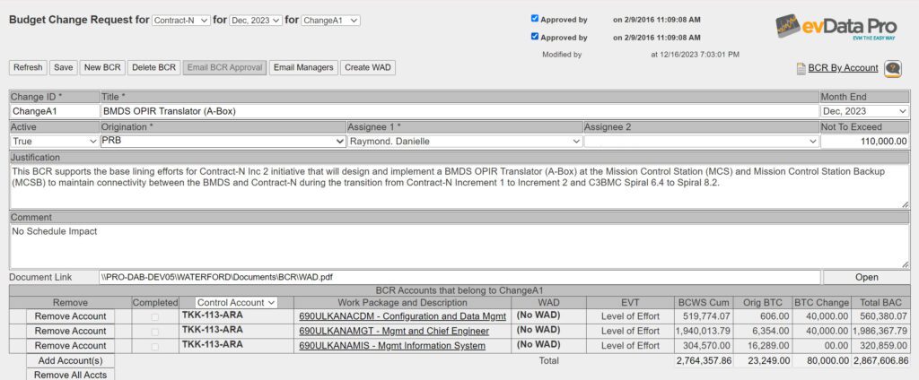This screenshot has width=919, height=380.
Task: Open the Active True dropdown
Action: coord(55,141)
